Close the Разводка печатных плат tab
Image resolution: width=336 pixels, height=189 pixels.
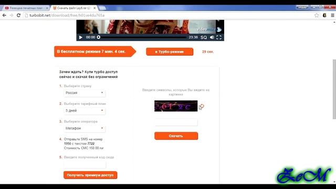(47, 8)
